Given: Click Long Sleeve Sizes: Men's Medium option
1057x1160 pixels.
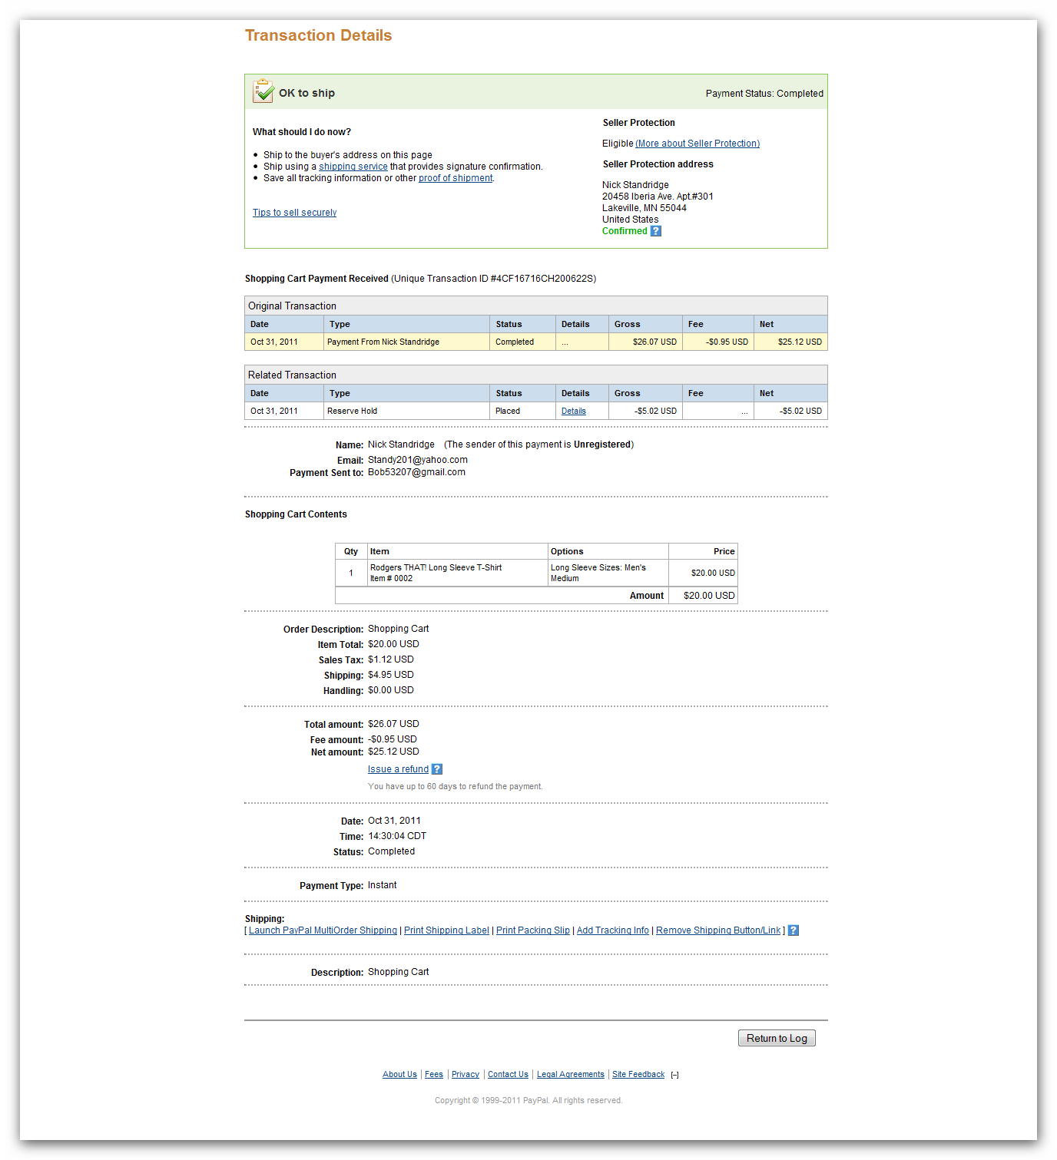Looking at the screenshot, I should click(x=598, y=573).
